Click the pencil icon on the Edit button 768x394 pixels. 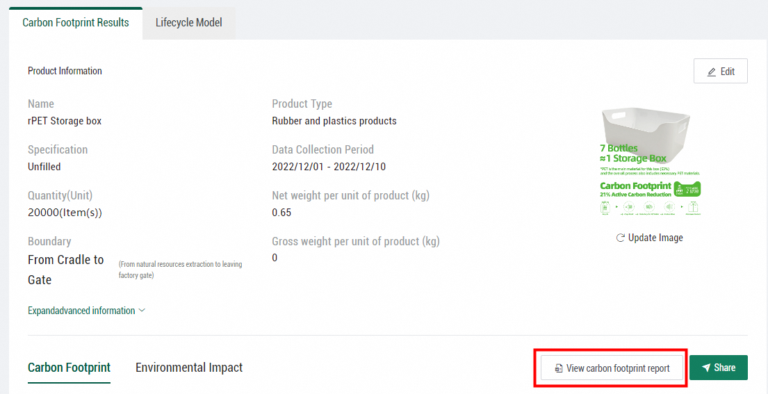point(711,72)
